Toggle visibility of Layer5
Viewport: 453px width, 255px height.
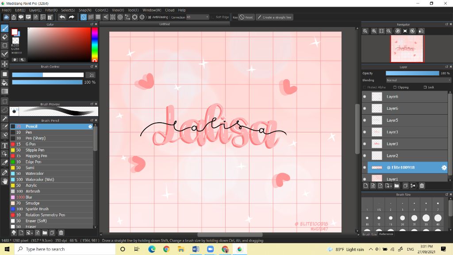[x=365, y=120]
